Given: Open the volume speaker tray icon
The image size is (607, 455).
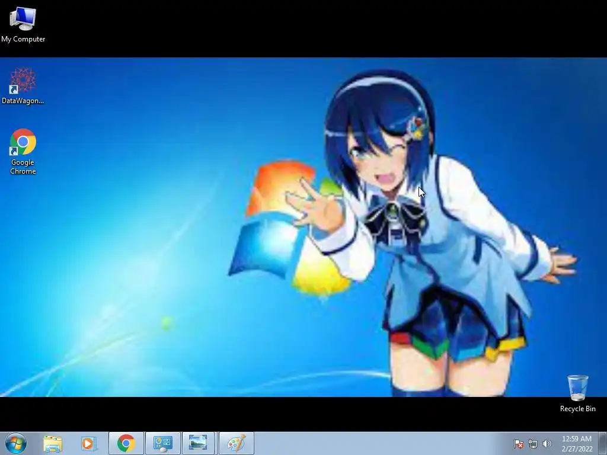Looking at the screenshot, I should pyautogui.click(x=547, y=444).
